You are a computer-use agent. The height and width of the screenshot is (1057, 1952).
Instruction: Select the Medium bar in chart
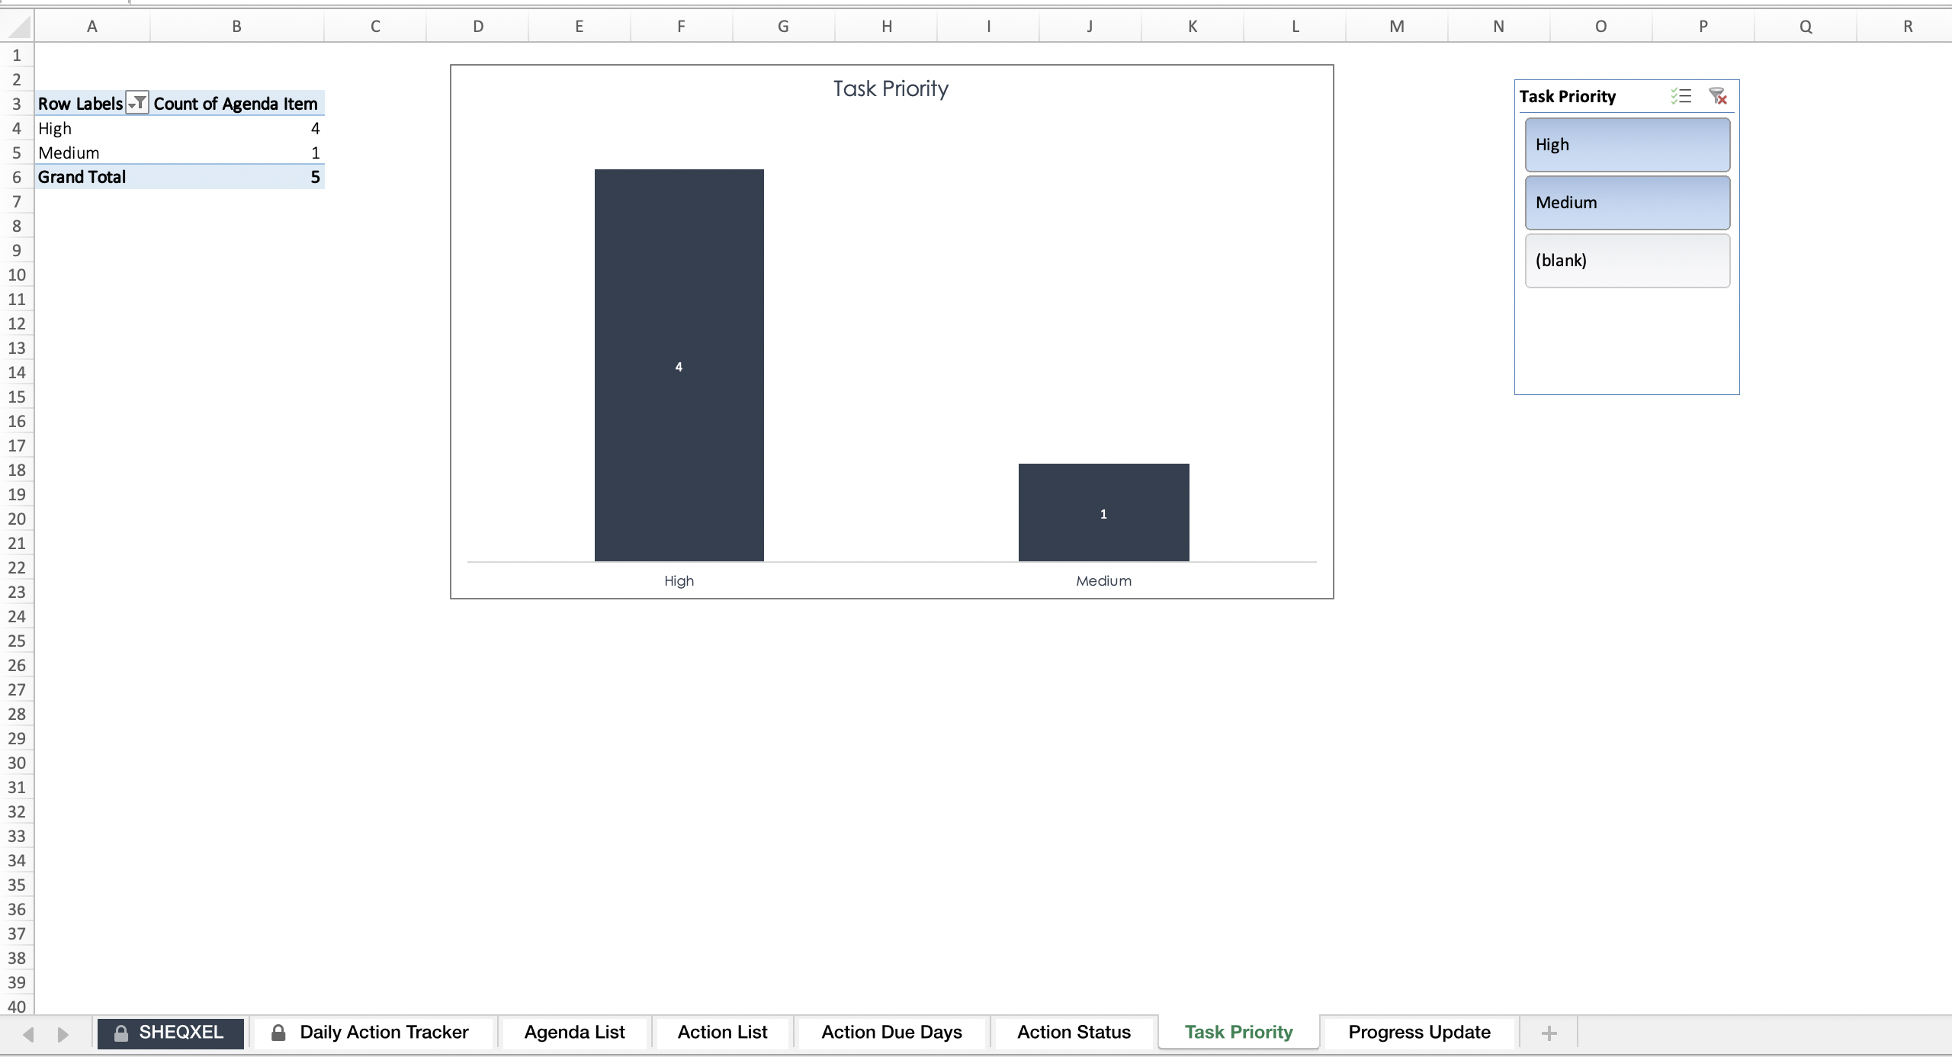click(x=1103, y=512)
